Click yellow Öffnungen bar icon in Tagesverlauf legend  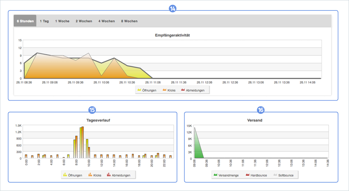pyautogui.click(x=65, y=175)
